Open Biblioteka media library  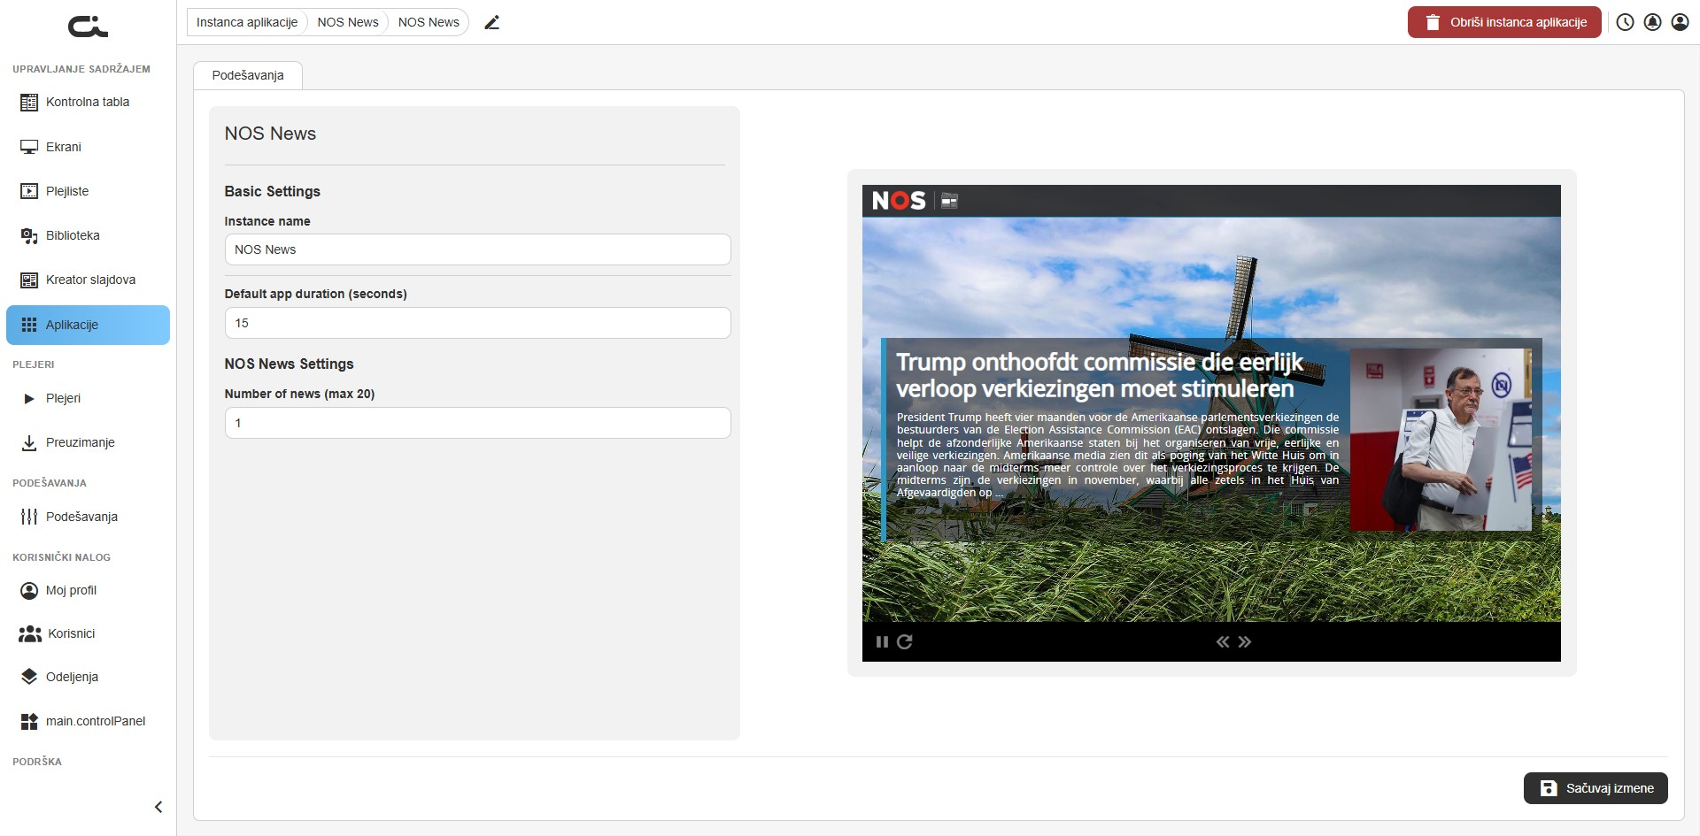pyautogui.click(x=88, y=235)
